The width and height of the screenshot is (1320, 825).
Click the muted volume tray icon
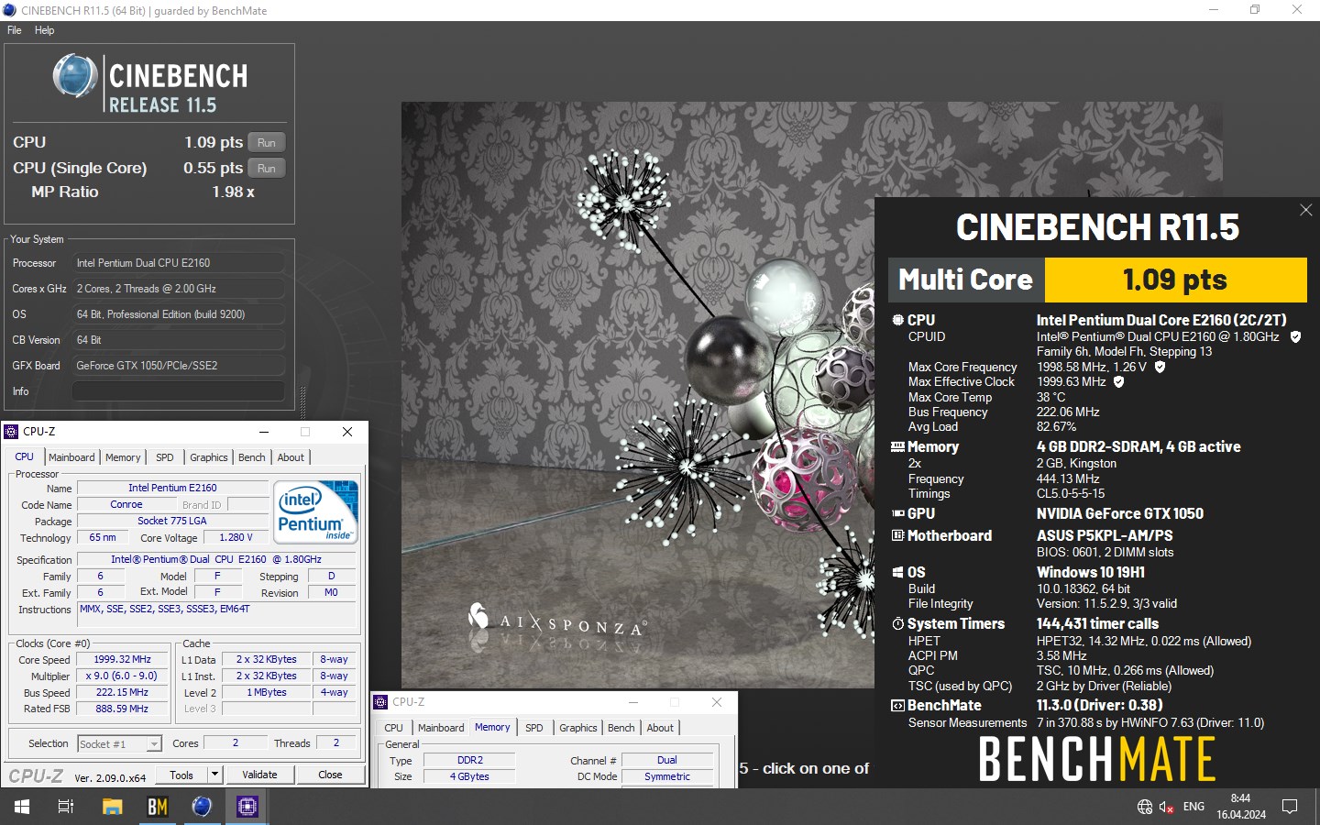tap(1167, 807)
